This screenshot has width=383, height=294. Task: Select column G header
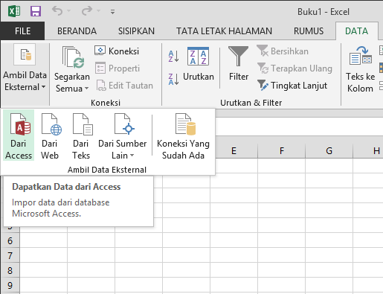click(329, 151)
